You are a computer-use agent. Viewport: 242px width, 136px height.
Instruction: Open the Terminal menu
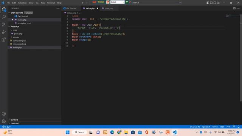tap(51, 3)
